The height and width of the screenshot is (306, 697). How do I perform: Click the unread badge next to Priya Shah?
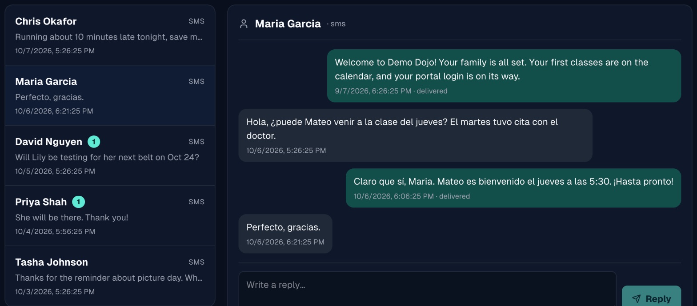tap(78, 202)
